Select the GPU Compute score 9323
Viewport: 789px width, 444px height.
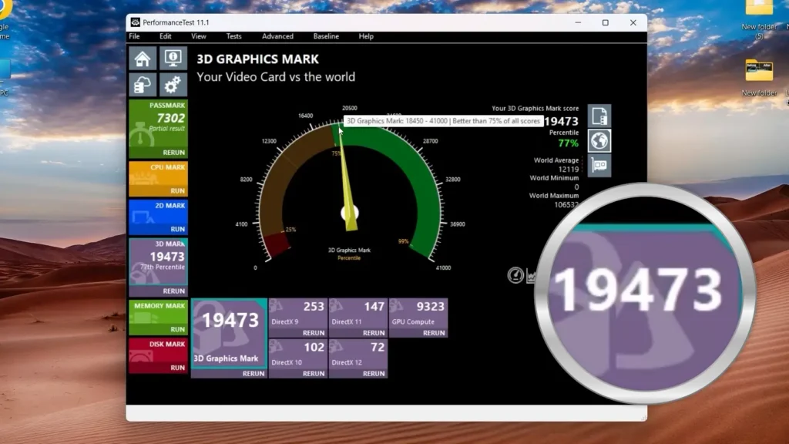point(430,307)
